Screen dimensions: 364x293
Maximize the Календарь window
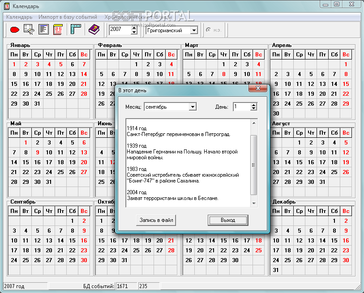337,4
